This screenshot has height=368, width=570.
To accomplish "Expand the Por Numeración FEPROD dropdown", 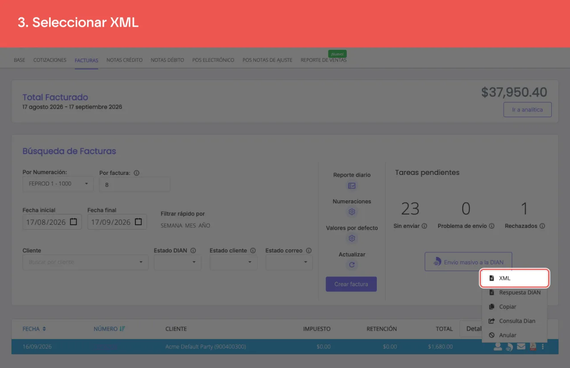I will pyautogui.click(x=58, y=184).
